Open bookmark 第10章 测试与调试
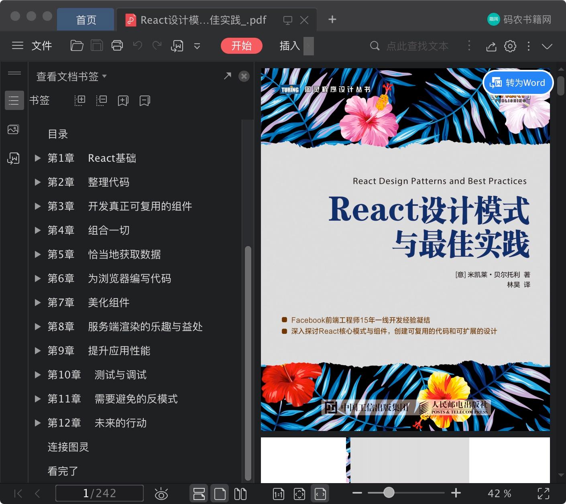Screen dimensions: 566x504 click(x=97, y=375)
